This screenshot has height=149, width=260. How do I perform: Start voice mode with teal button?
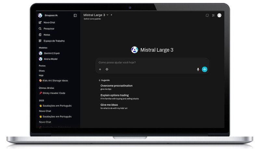(x=204, y=69)
